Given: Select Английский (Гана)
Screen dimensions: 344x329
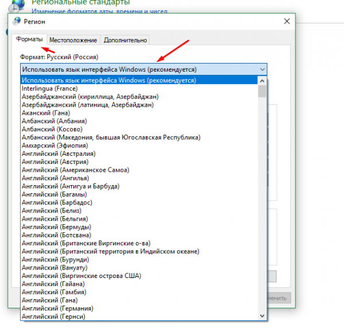Looking at the screenshot, I should pyautogui.click(x=139, y=300).
